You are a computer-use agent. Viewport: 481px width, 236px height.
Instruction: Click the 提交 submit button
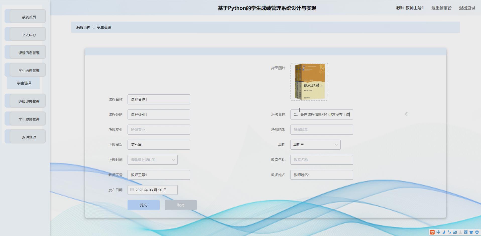(x=143, y=205)
